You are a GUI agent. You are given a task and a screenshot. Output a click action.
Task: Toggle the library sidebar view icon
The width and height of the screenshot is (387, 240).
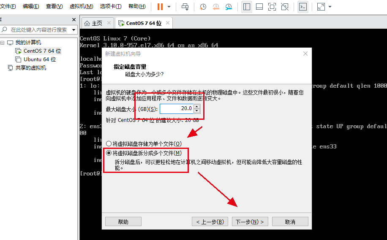247,7
